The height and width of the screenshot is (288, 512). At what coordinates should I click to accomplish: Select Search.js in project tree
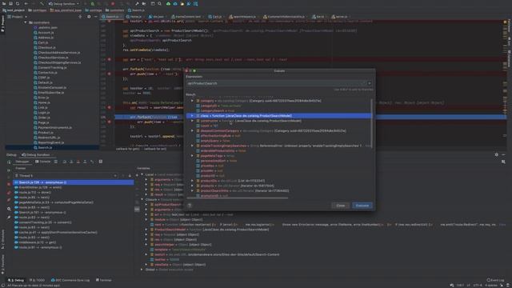[45, 147]
